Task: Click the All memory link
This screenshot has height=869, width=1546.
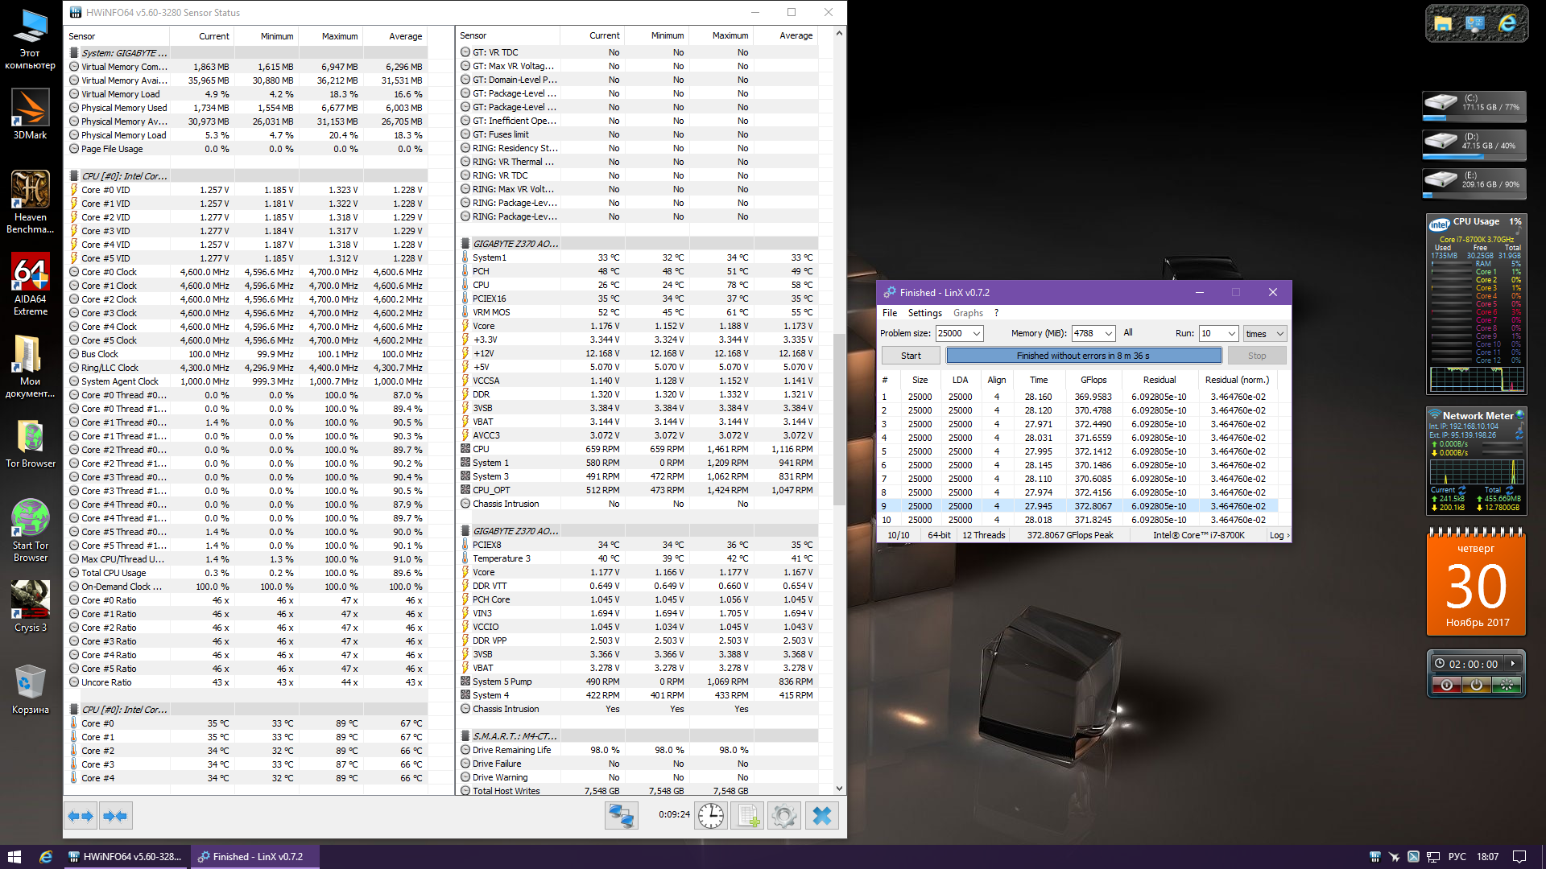Action: 1127,332
